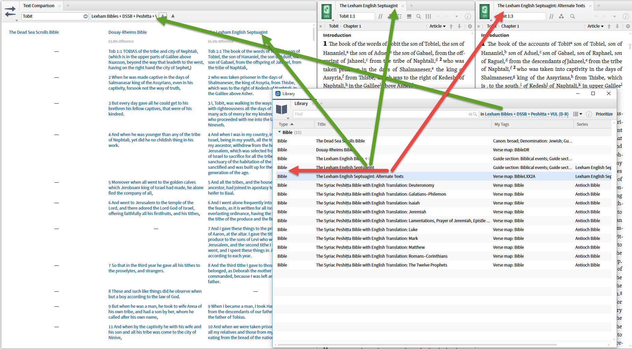Switch on the columns view icon in the Septuagint panel
Image resolution: width=632 pixels, height=349 pixels.
428,16
